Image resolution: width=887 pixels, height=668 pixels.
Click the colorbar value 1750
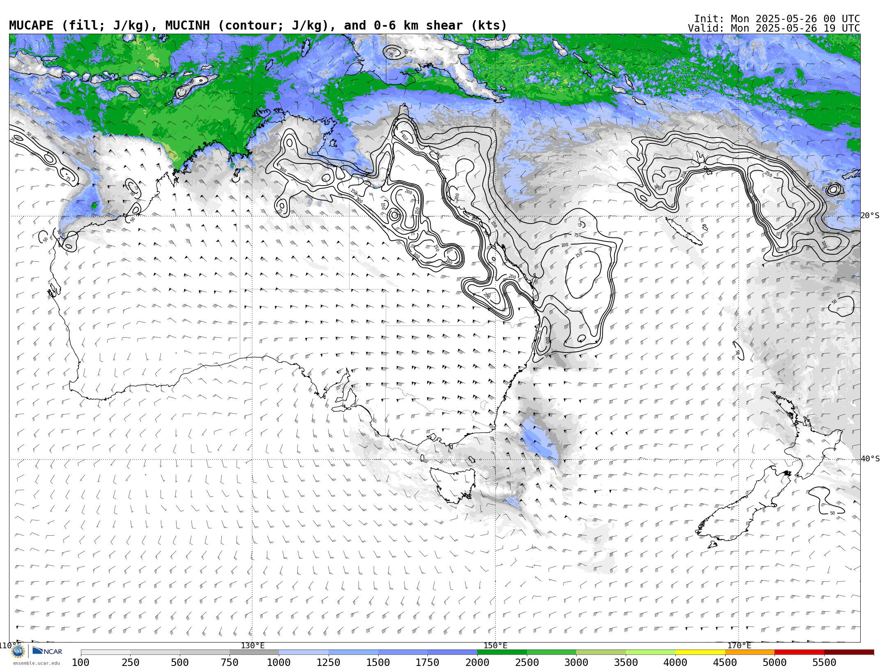(427, 663)
